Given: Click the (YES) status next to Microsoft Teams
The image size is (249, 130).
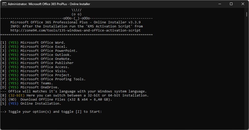Looking at the screenshot, I should [13, 83].
